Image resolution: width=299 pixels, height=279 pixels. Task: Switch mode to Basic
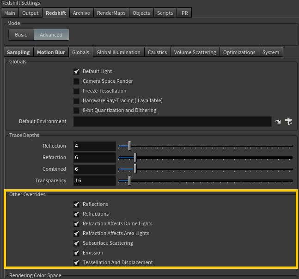click(21, 35)
